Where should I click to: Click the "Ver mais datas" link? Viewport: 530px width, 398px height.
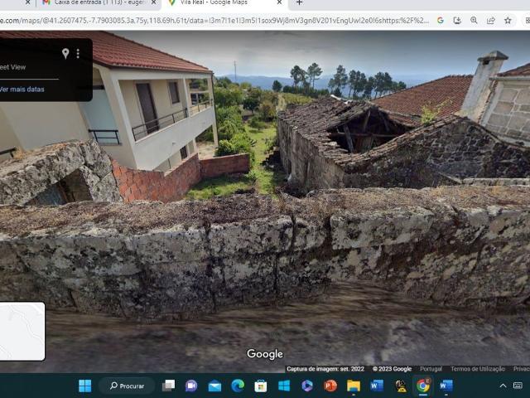coord(22,89)
